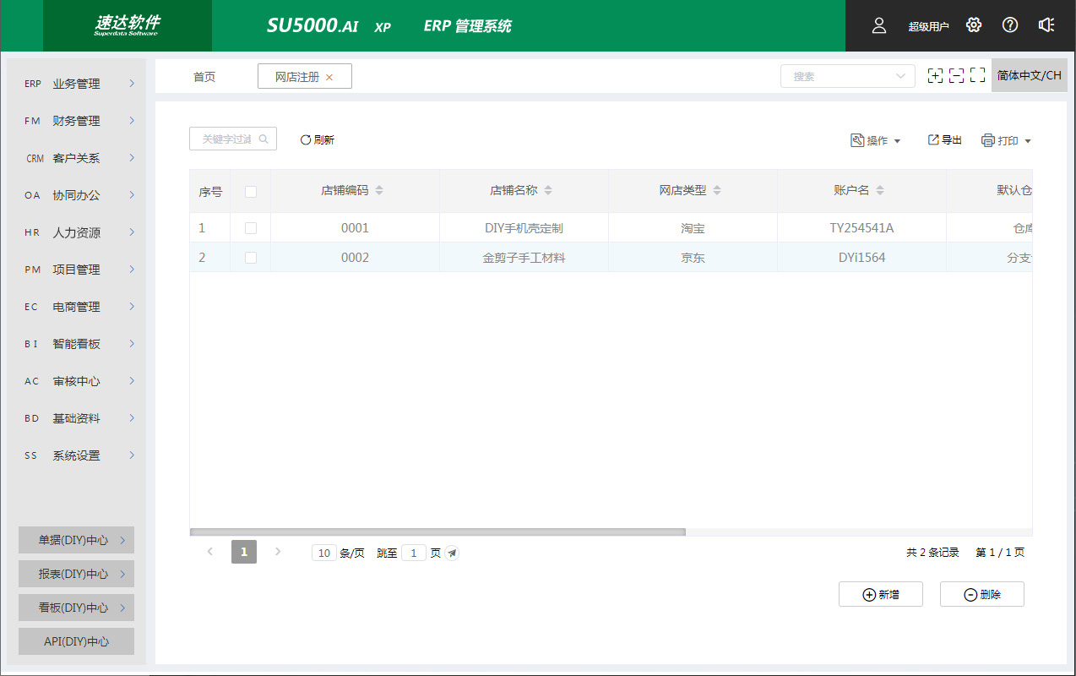Image resolution: width=1076 pixels, height=676 pixels.
Task: Open the settings gear icon
Action: [974, 25]
